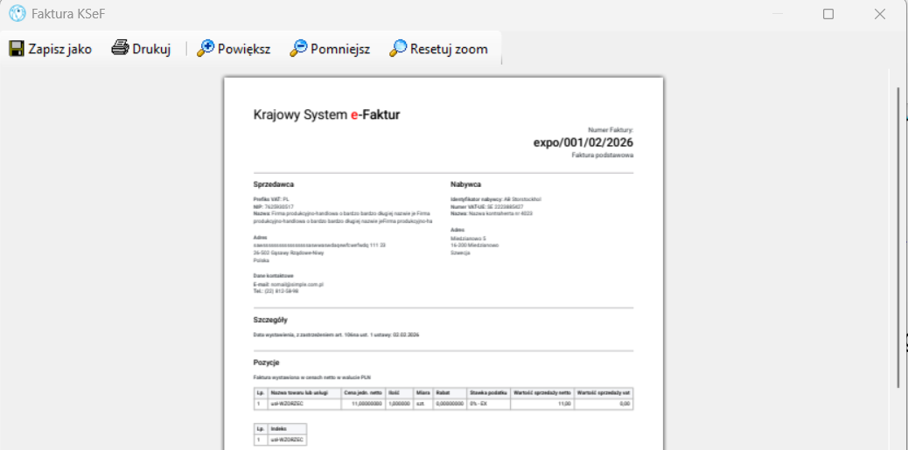Click the Nabywca section heading

click(465, 184)
